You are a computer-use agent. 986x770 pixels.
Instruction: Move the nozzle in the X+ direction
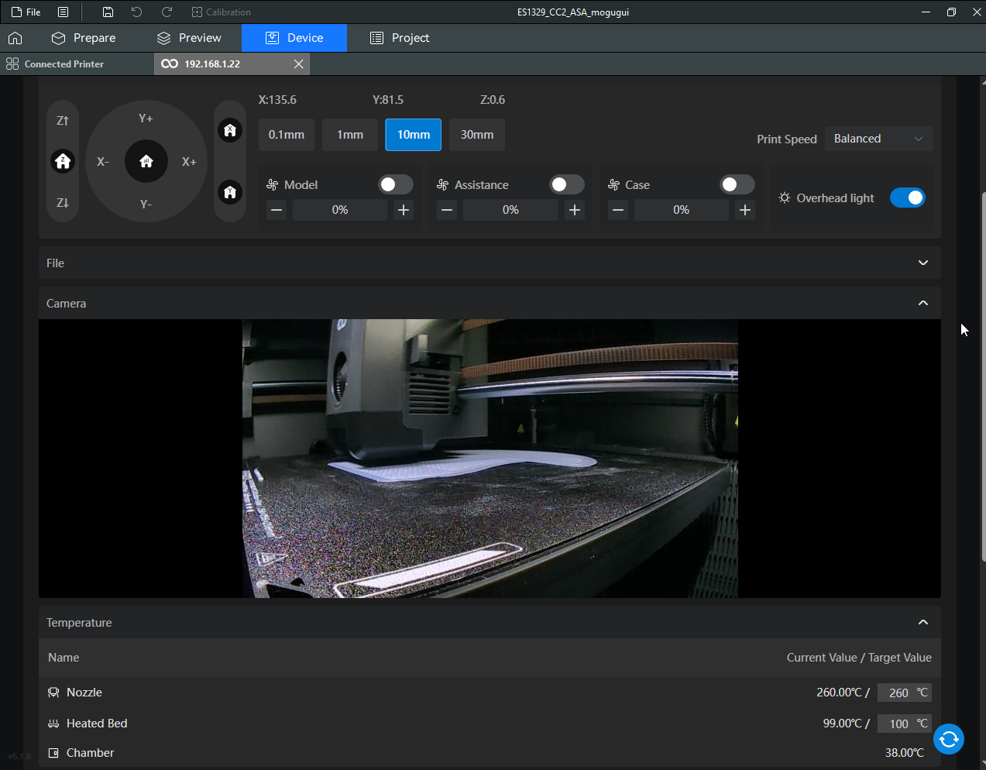pyautogui.click(x=189, y=162)
